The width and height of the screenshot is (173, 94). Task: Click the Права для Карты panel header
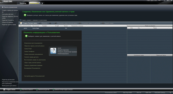click(x=161, y=55)
